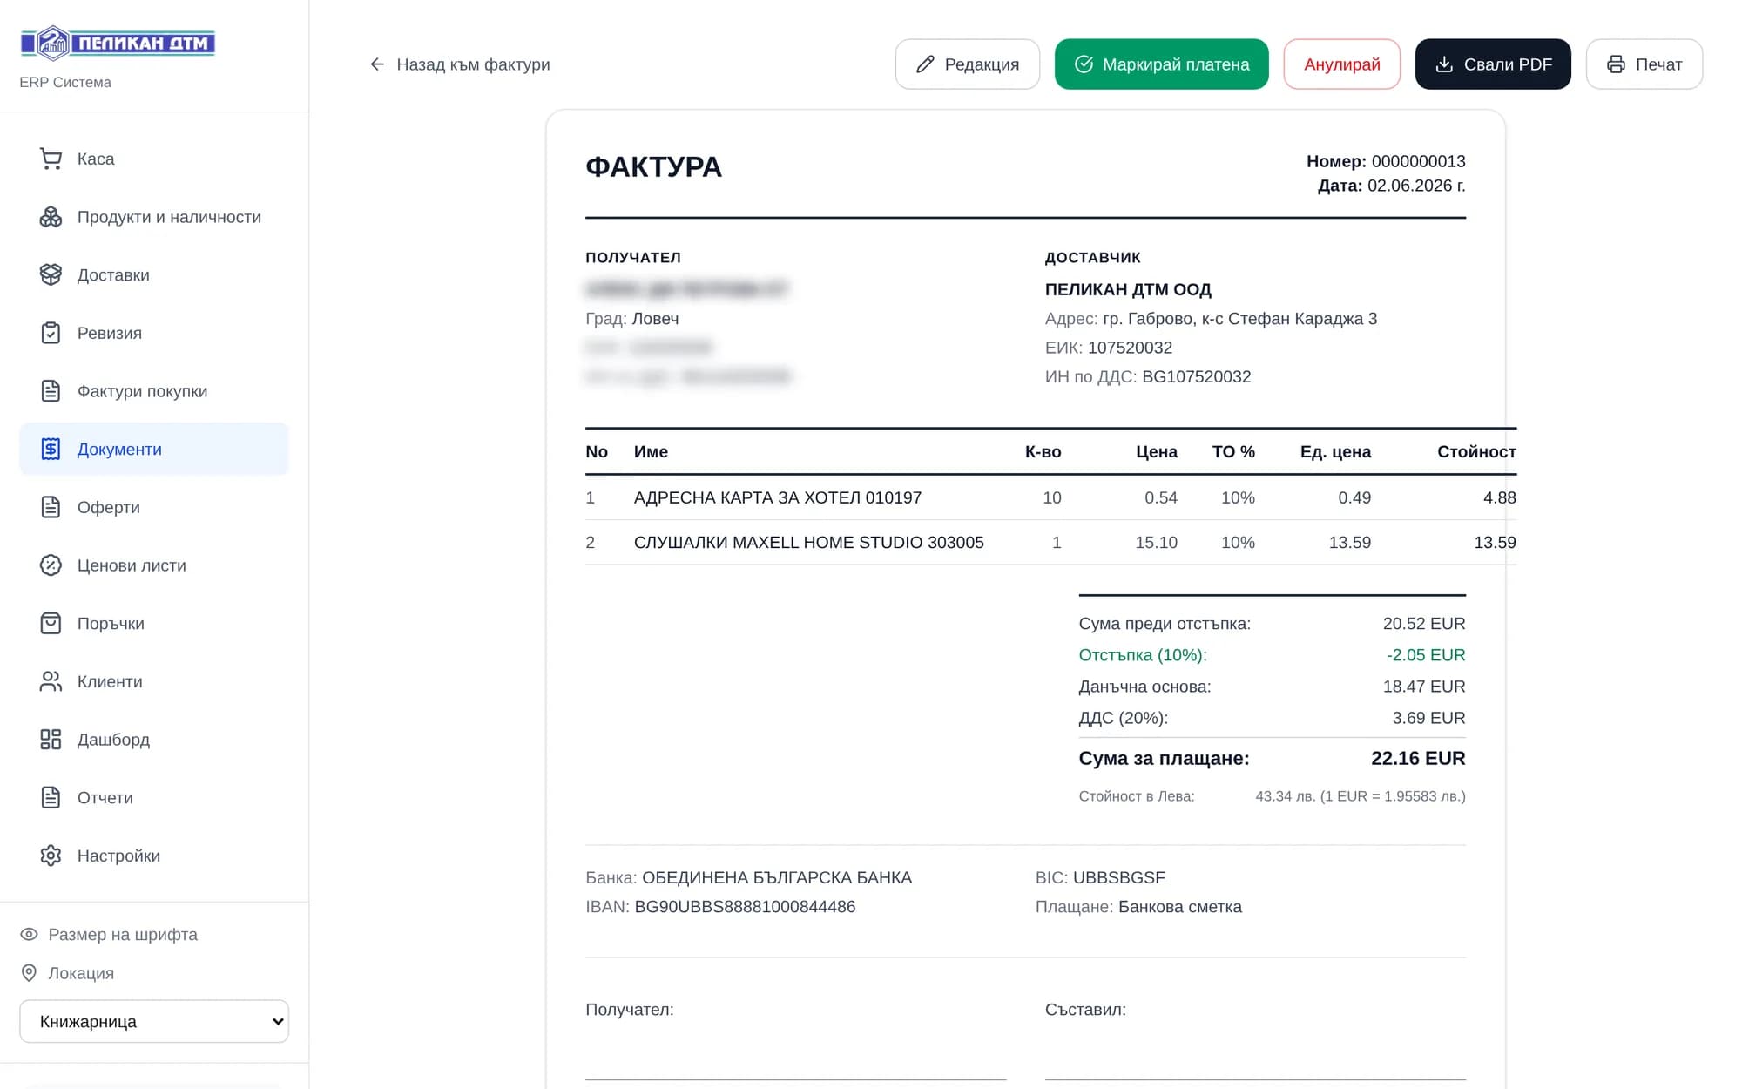1742x1089 pixels.
Task: Click the Фактури покупки document icon
Action: click(51, 391)
